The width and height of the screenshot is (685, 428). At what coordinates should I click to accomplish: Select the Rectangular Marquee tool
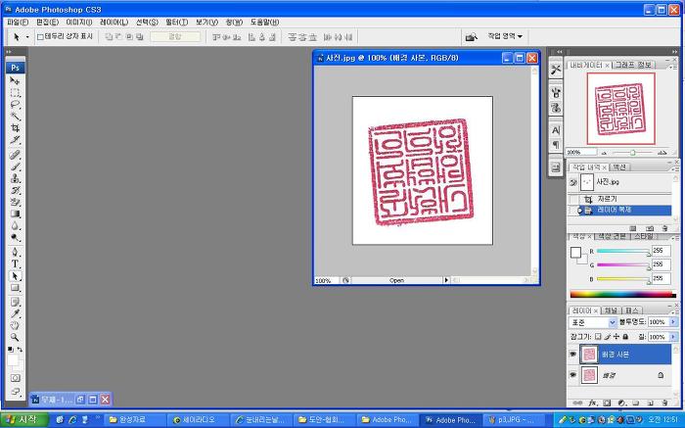coord(15,93)
